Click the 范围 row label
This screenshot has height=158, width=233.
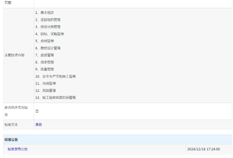8,3
